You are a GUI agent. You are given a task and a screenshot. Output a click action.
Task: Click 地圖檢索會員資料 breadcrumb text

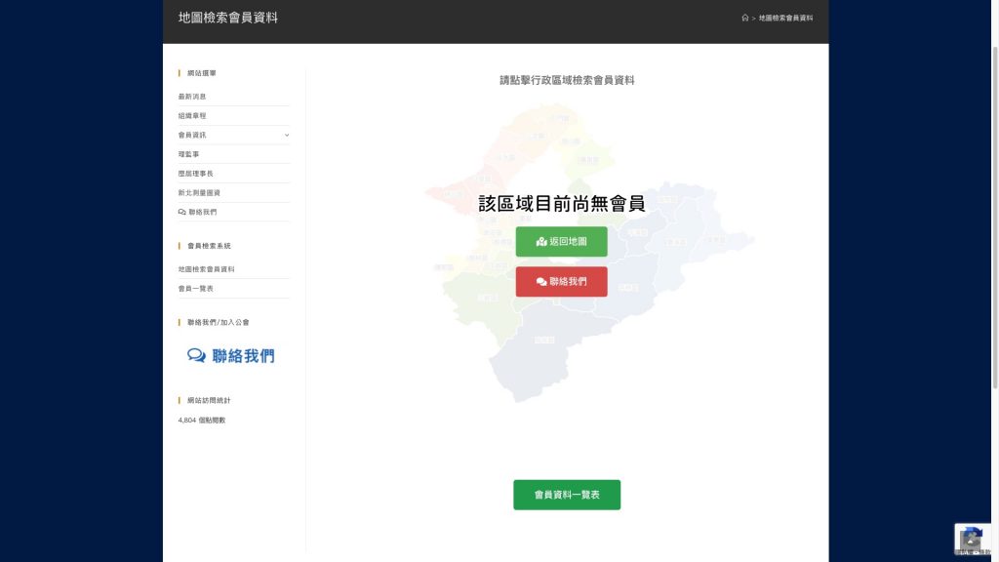click(x=785, y=18)
